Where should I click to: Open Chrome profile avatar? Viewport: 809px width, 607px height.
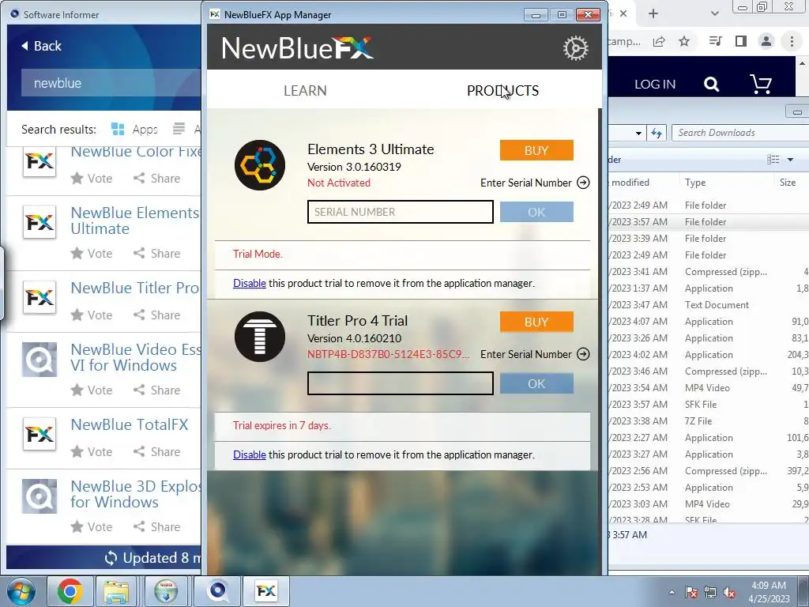click(x=766, y=41)
